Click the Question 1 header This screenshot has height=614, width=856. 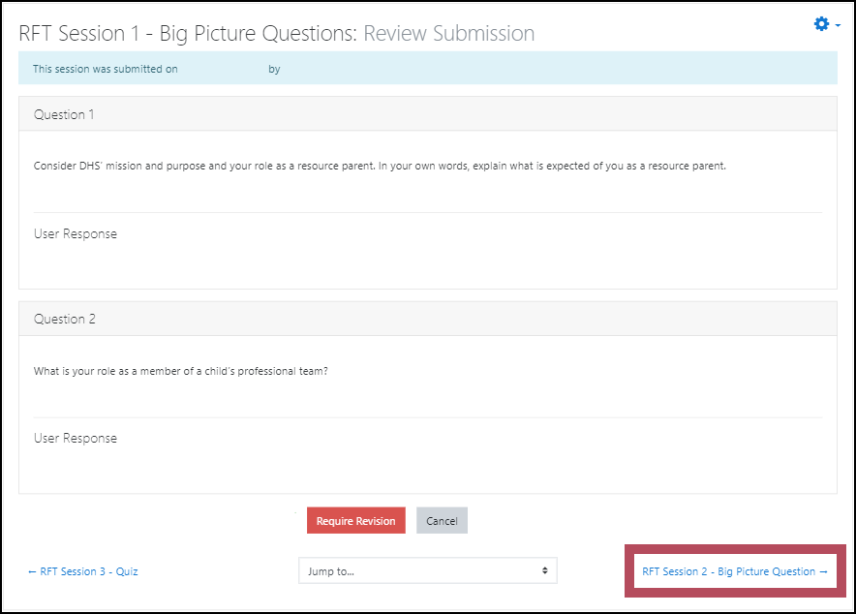click(x=427, y=114)
